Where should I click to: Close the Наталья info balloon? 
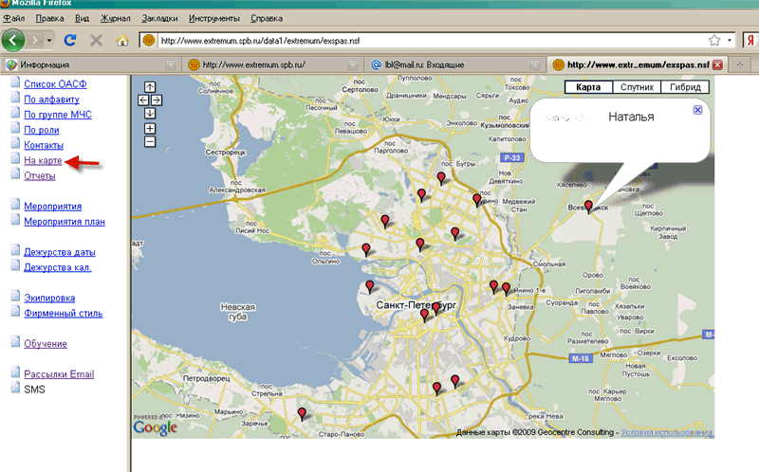[x=697, y=110]
